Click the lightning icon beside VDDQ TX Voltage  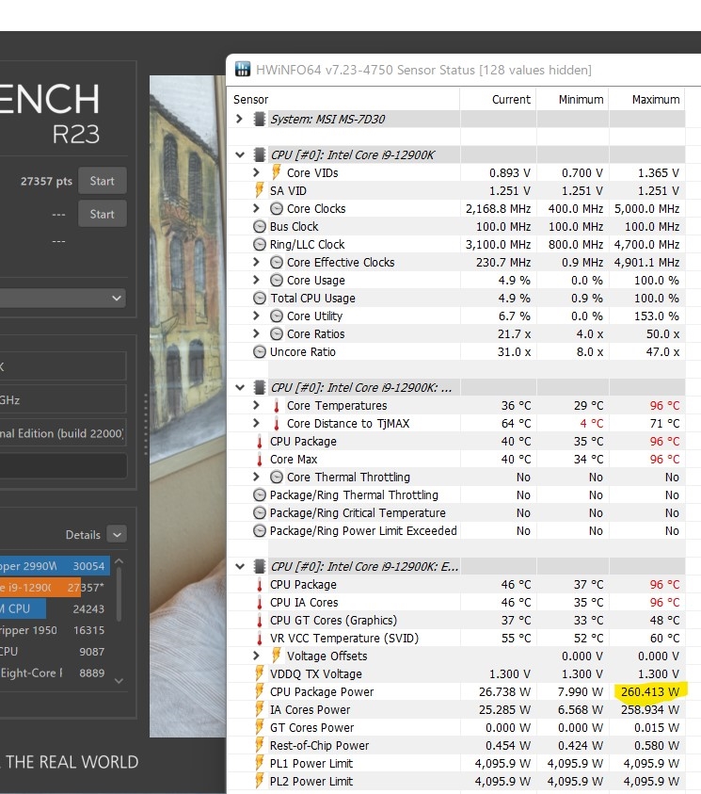coord(259,673)
